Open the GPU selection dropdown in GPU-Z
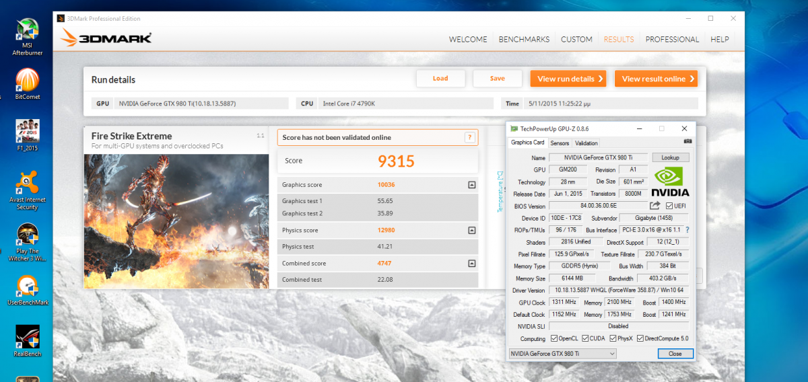Image resolution: width=808 pixels, height=382 pixels. 562,353
